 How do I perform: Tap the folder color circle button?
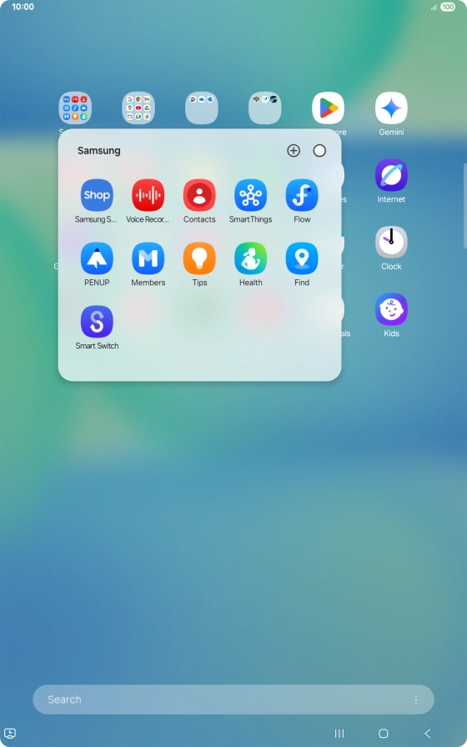[319, 151]
